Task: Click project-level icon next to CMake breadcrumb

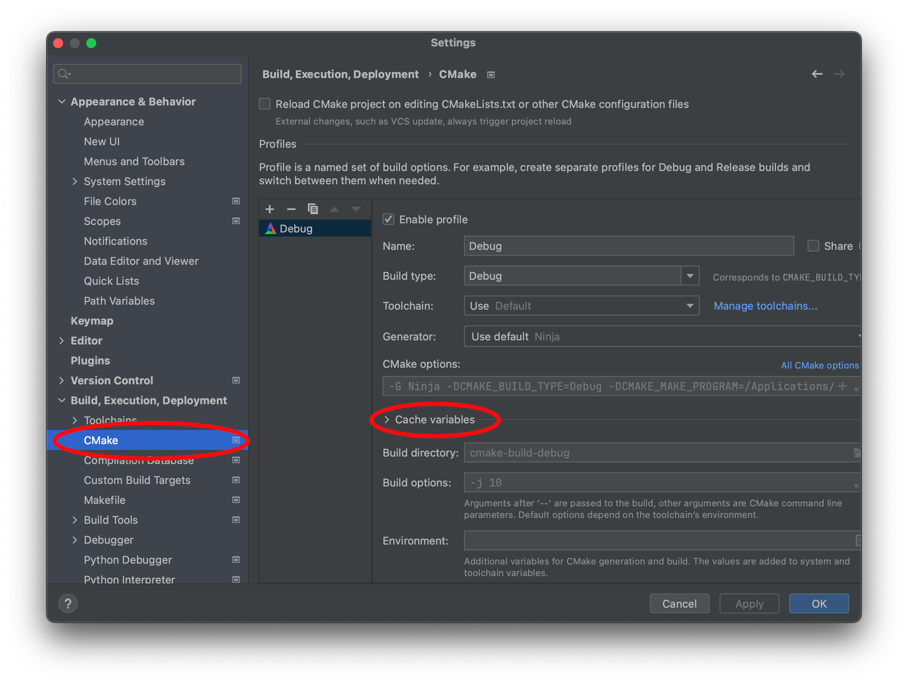Action: 491,75
